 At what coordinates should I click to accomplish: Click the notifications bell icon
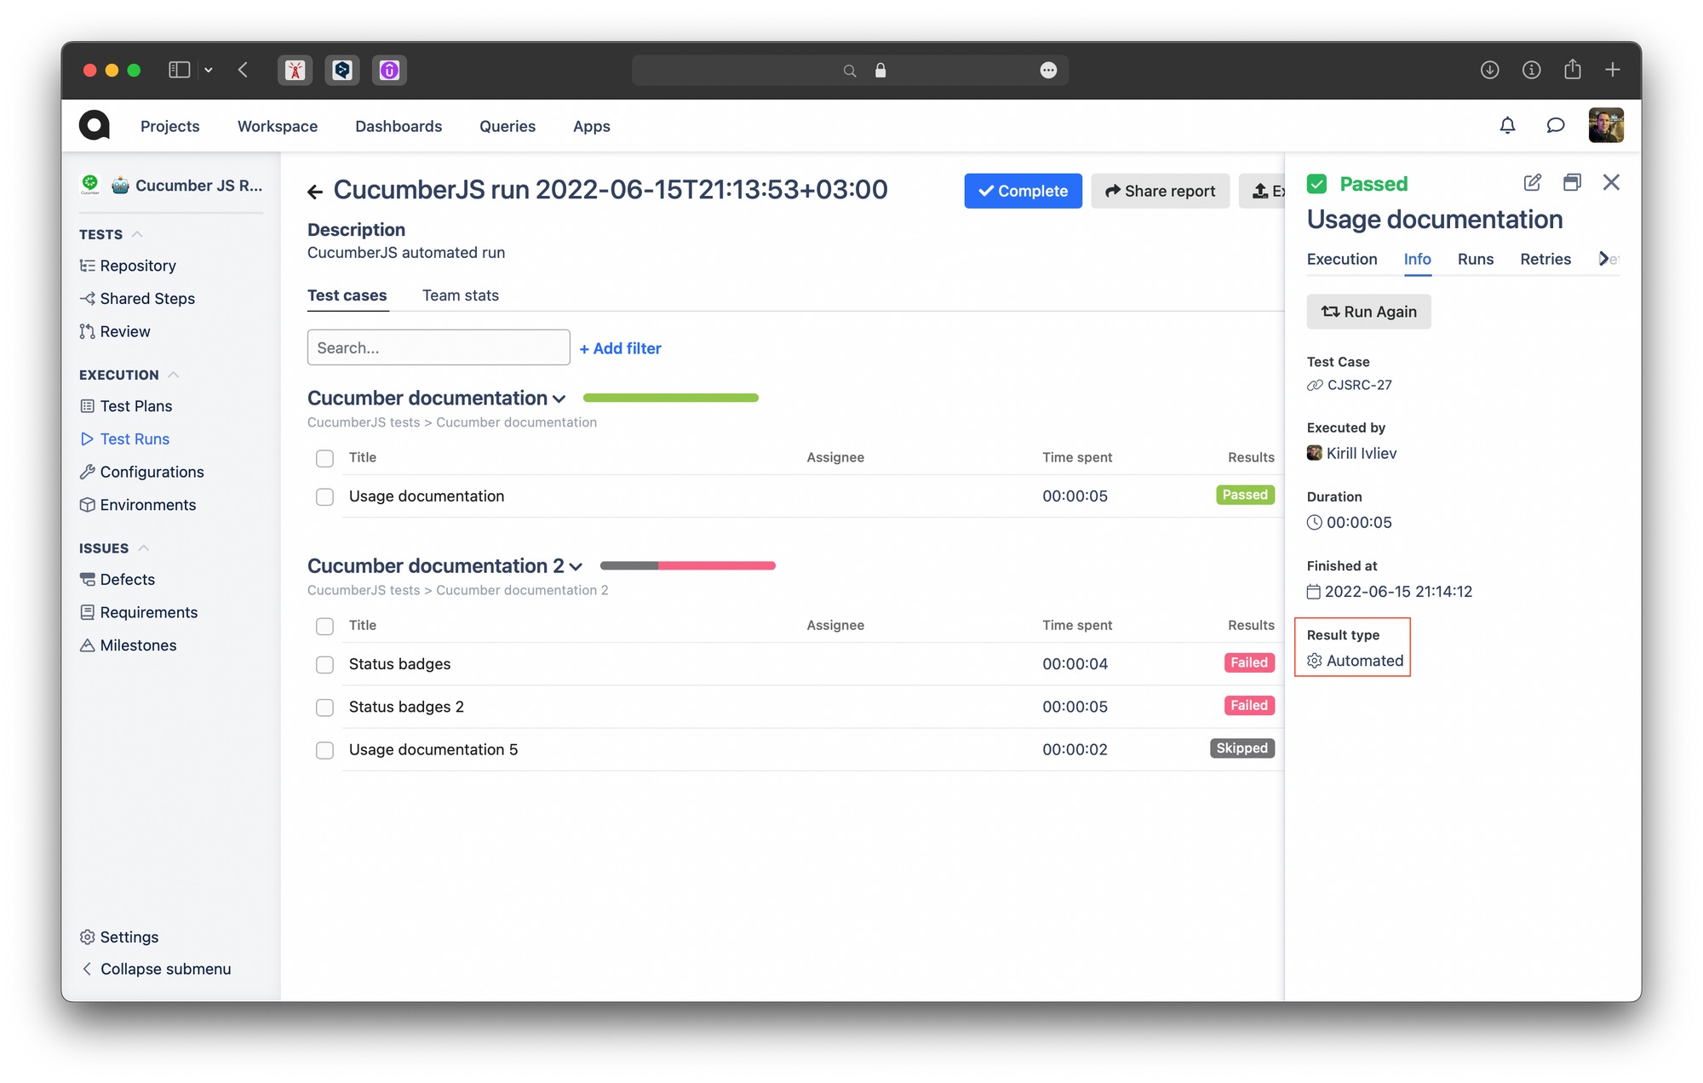(1507, 126)
